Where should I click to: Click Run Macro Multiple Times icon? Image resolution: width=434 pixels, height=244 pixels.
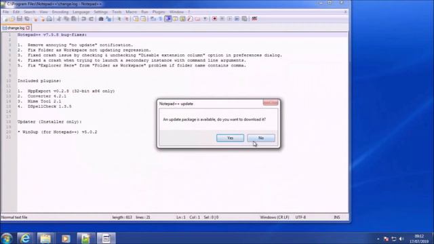(x=237, y=19)
